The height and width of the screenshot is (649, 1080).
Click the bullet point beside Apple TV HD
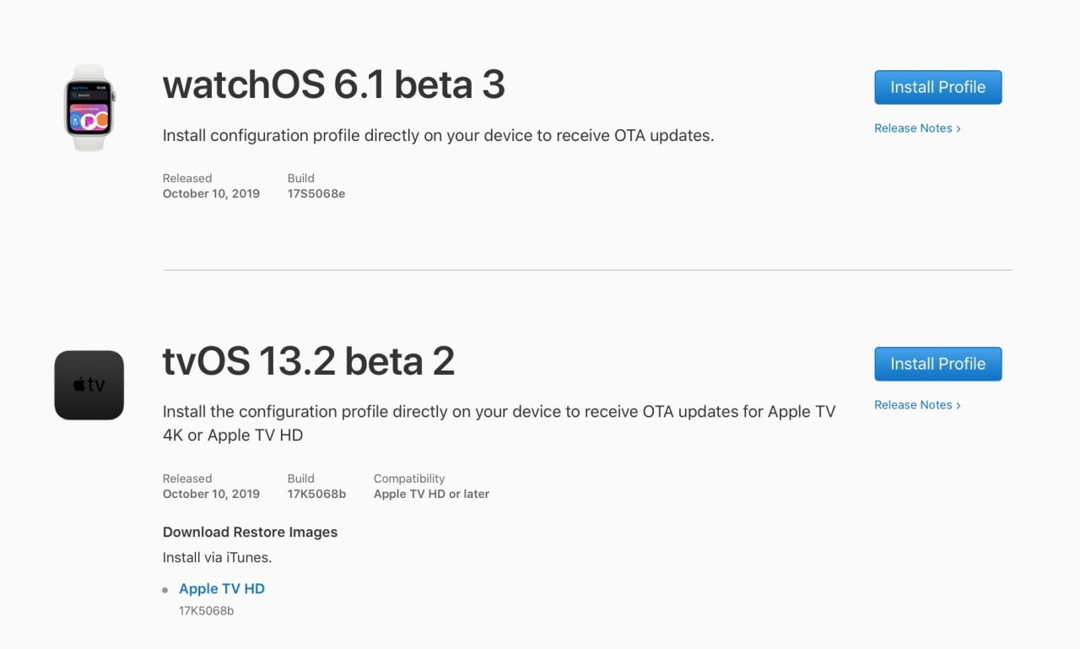pyautogui.click(x=165, y=590)
